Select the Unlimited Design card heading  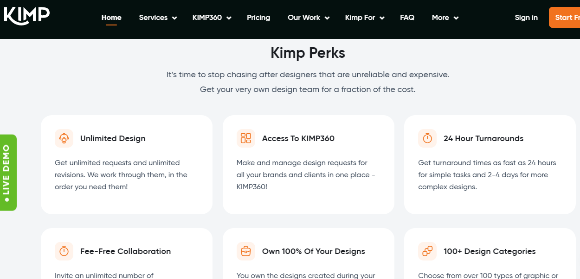[x=113, y=138]
